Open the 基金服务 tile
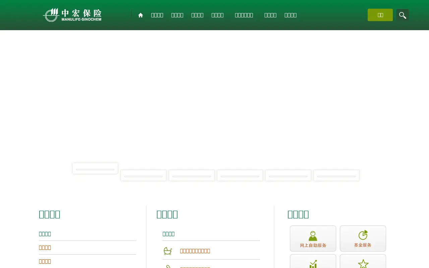The height and width of the screenshot is (268, 429). 363,239
